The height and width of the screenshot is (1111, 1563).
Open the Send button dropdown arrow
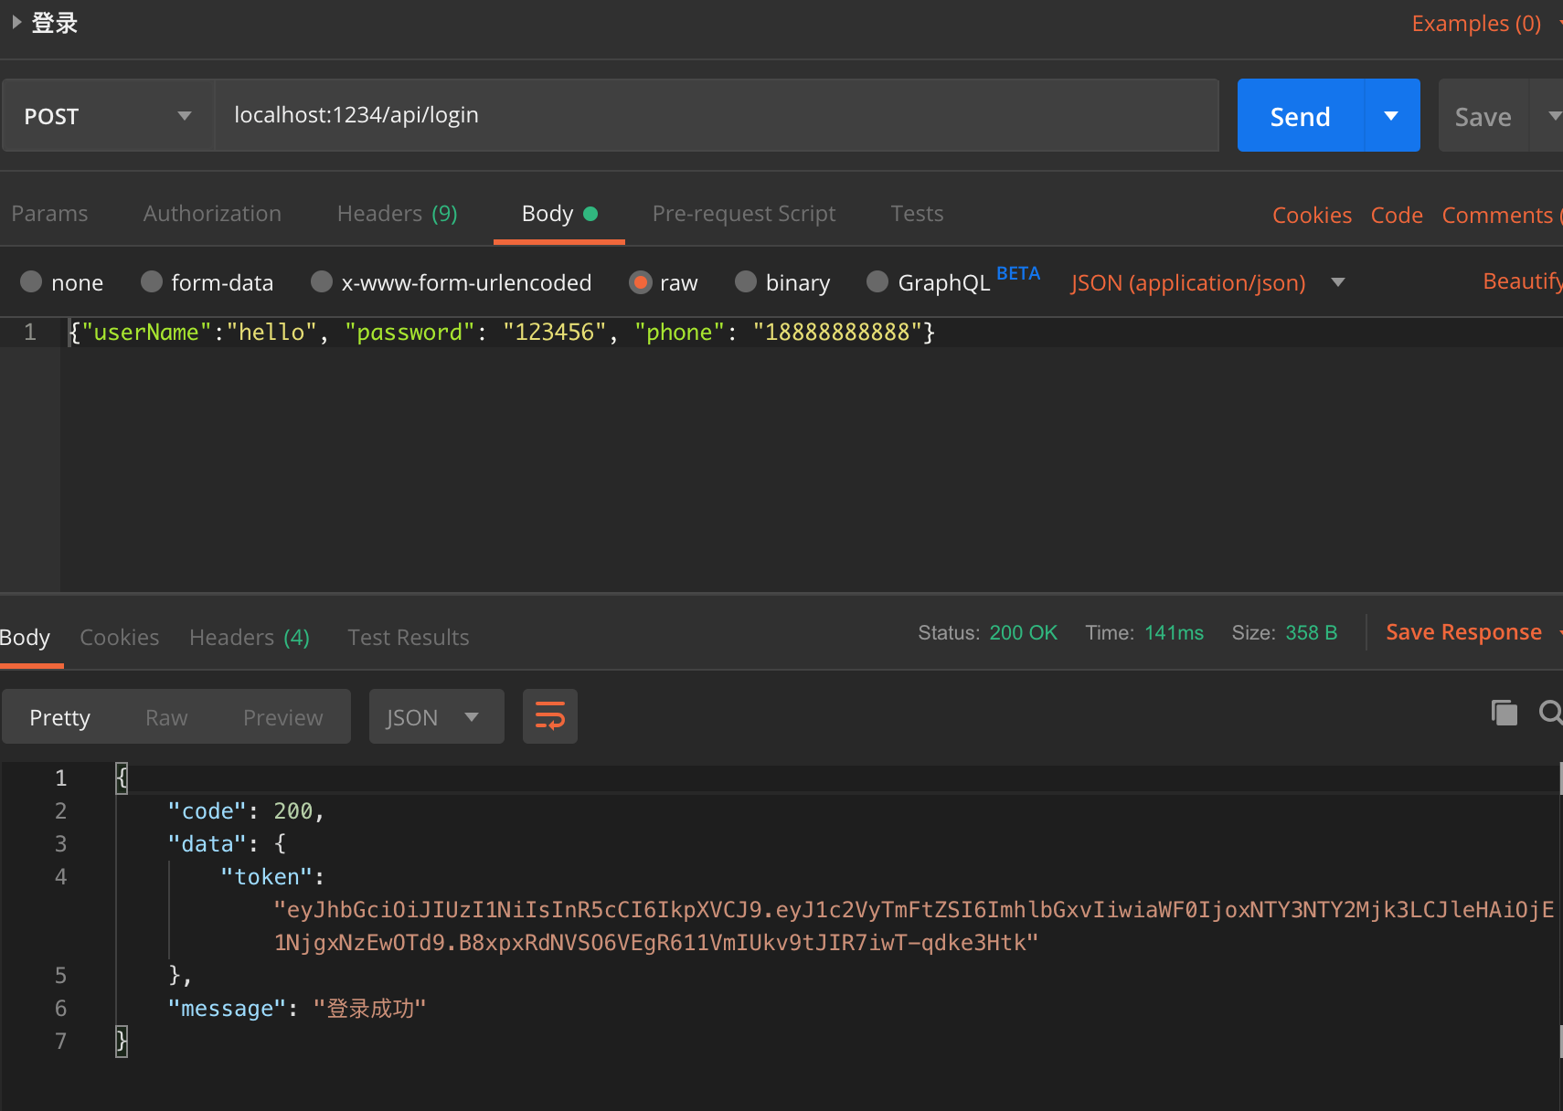[1391, 116]
